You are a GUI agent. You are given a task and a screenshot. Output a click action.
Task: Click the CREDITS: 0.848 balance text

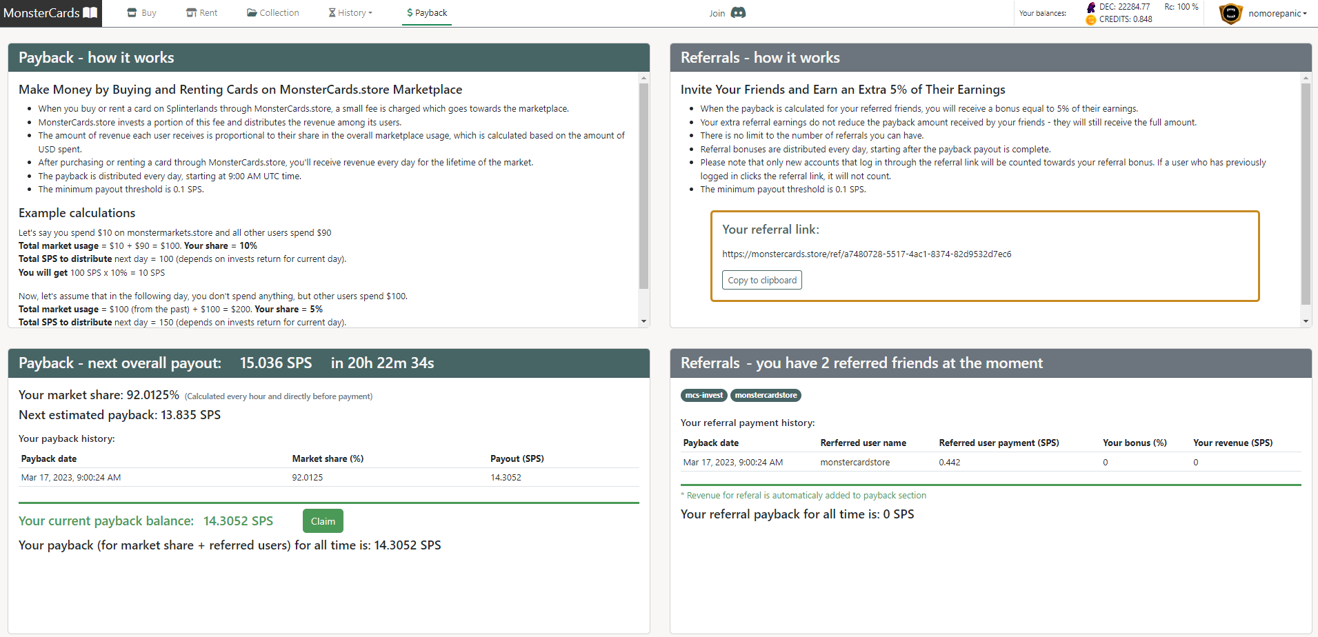coord(1126,19)
